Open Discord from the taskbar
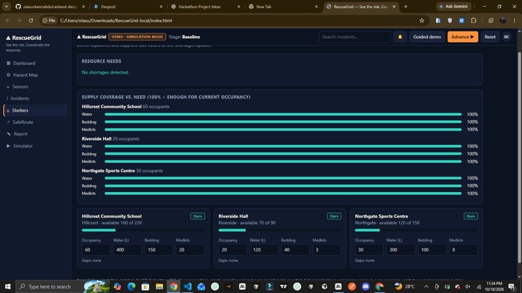The image size is (522, 293). coord(365,287)
